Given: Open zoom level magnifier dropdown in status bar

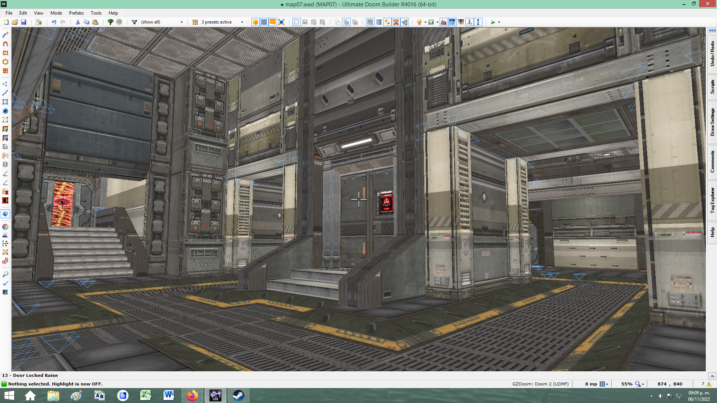Looking at the screenshot, I should coord(639,384).
